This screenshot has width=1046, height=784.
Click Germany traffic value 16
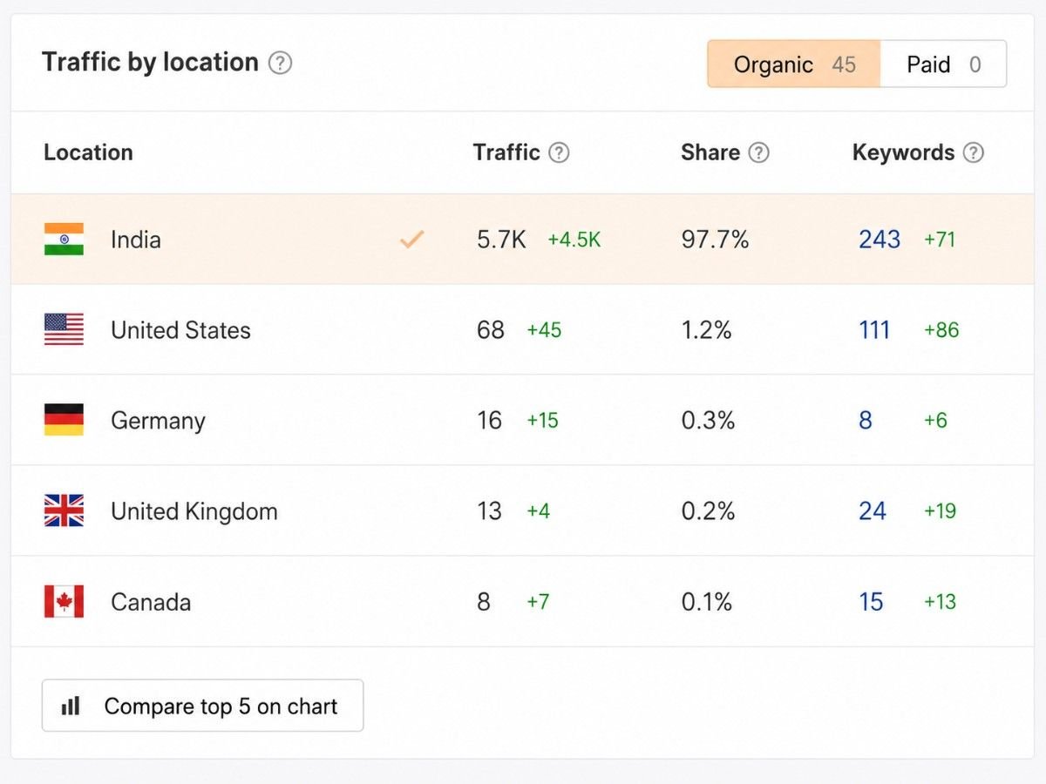490,421
